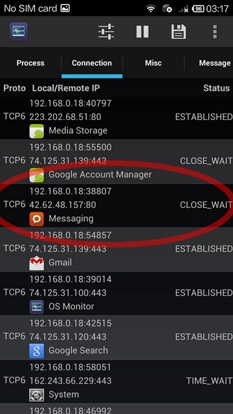Screen dimensions: 233x414
Task: Tap the OS Monitor icon in the connection list
Action: pyautogui.click(x=37, y=307)
